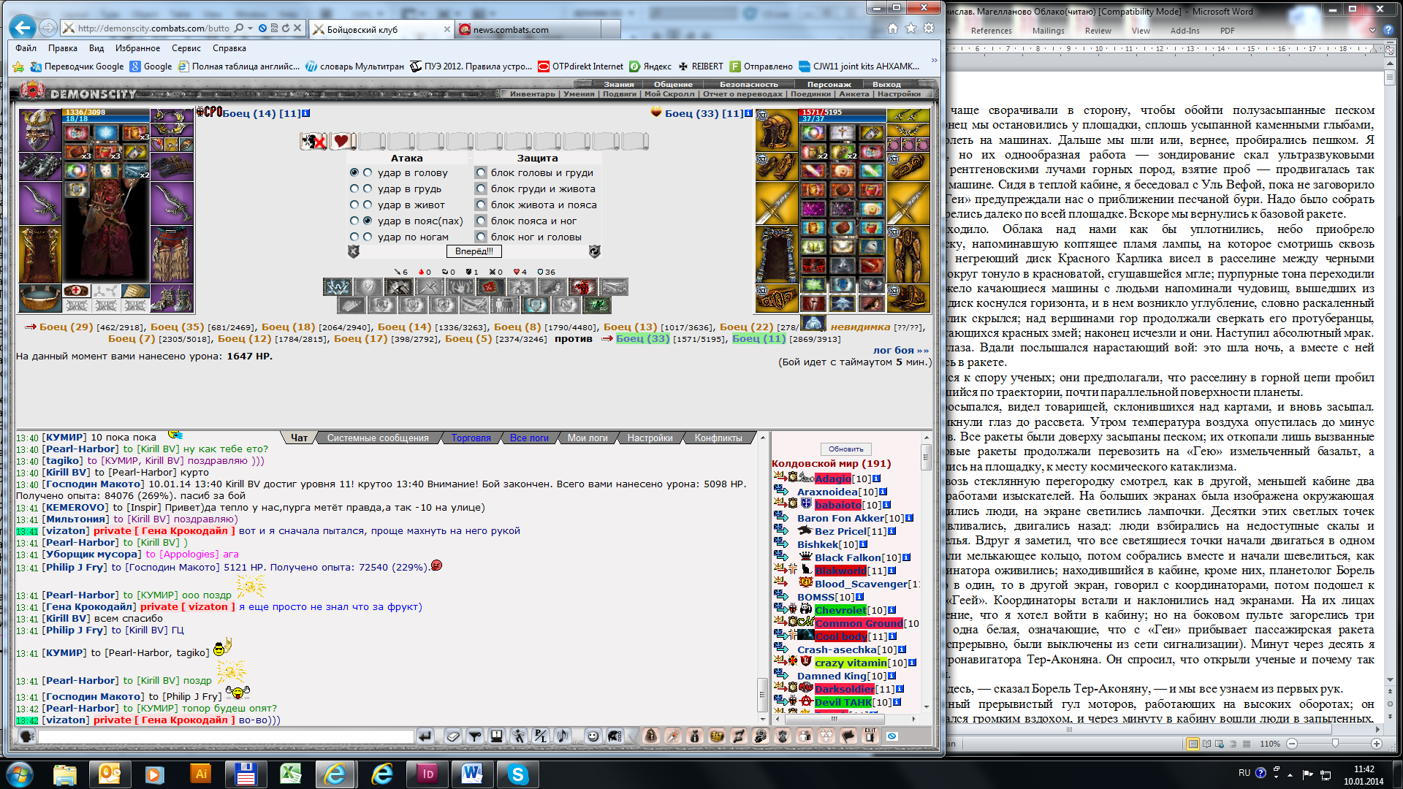
Task: Open Adobe Illustrator from the taskbar
Action: click(199, 774)
